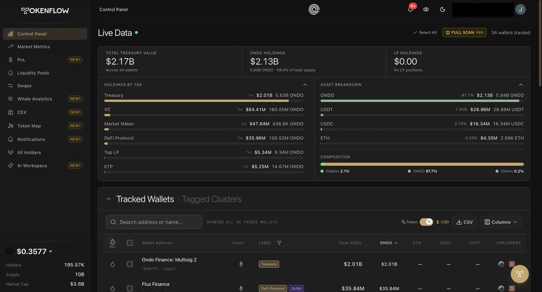Click the page vertical scrollbar
The height and width of the screenshot is (292, 542).
coord(539,43)
